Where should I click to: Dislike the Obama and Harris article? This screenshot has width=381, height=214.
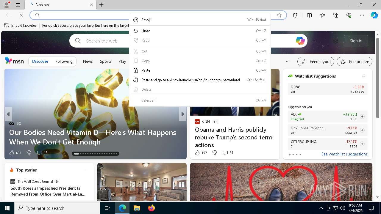click(215, 153)
